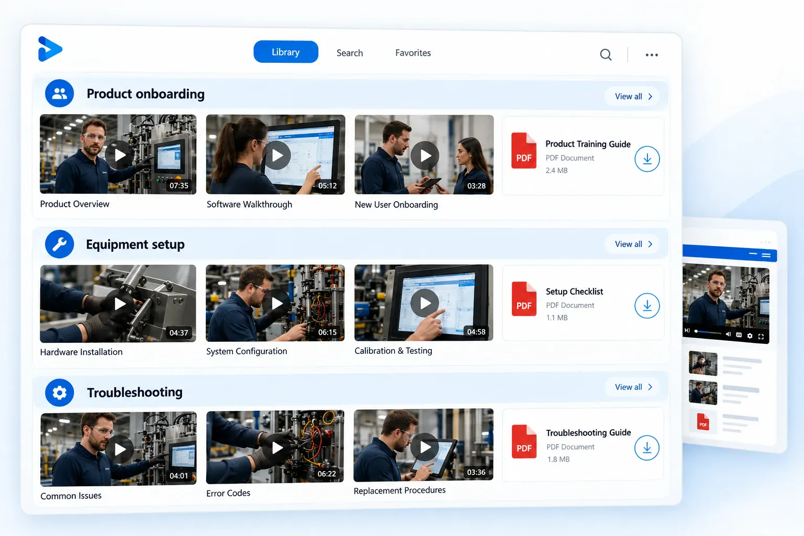The width and height of the screenshot is (804, 536).
Task: Click the 'Calibration & Testing' title
Action: coord(393,351)
